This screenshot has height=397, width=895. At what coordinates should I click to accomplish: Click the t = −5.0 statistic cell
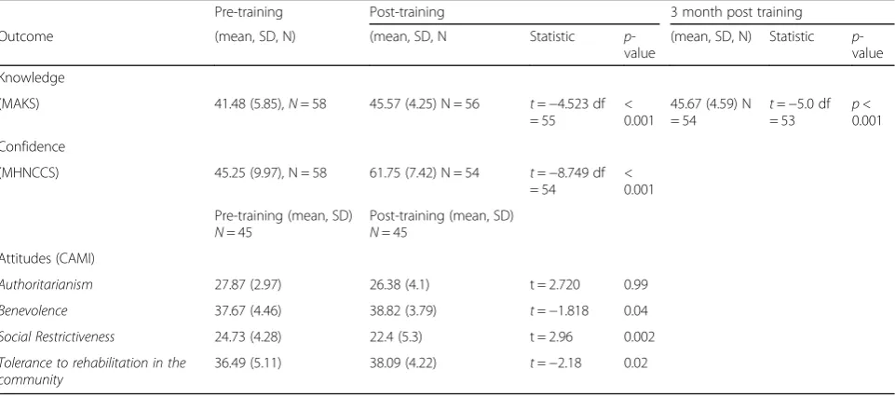(800, 112)
